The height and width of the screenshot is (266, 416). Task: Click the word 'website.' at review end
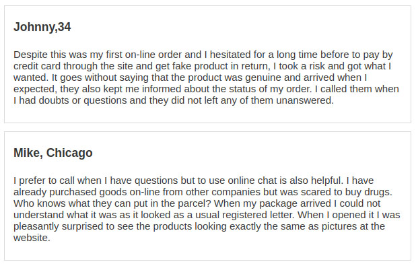32,238
